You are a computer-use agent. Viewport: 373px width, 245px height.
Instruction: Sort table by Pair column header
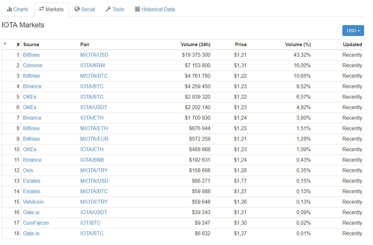coord(85,45)
